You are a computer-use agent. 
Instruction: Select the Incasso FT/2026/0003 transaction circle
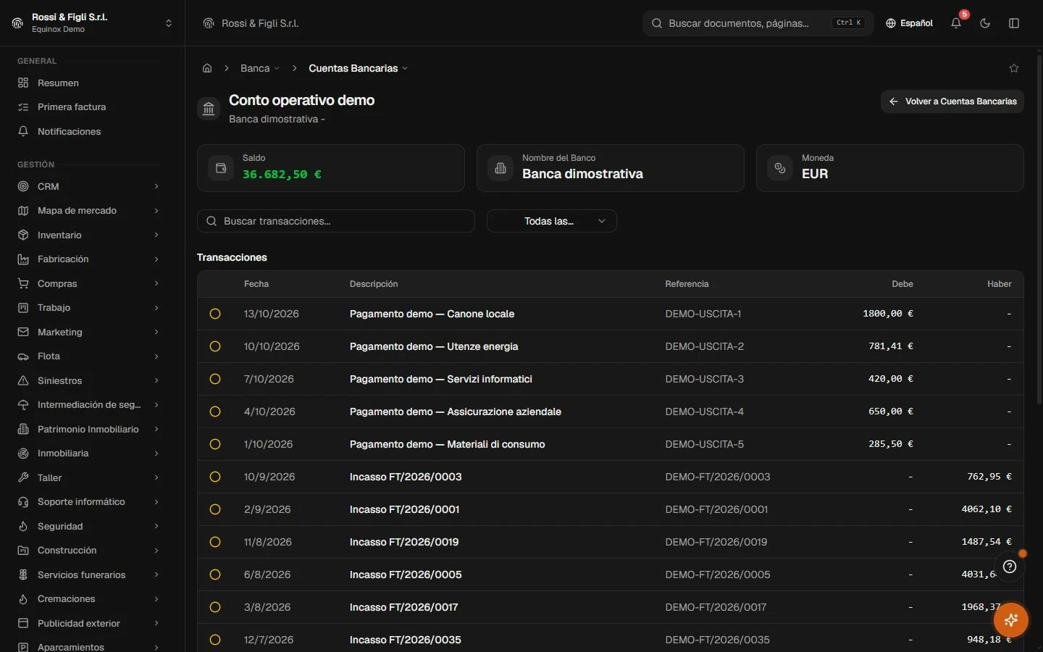click(x=215, y=477)
